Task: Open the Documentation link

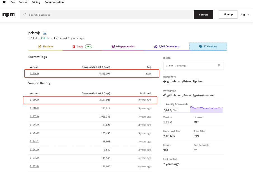Action: [x=54, y=2]
